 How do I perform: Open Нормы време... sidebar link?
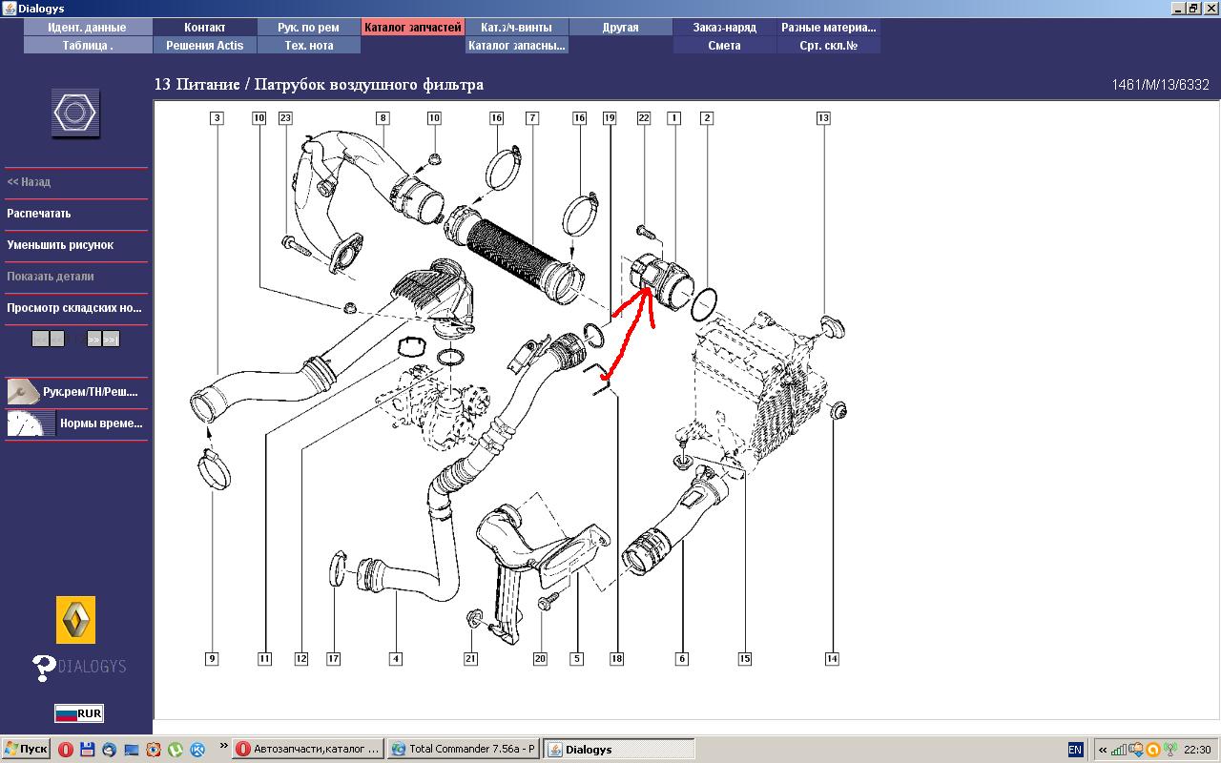point(101,423)
